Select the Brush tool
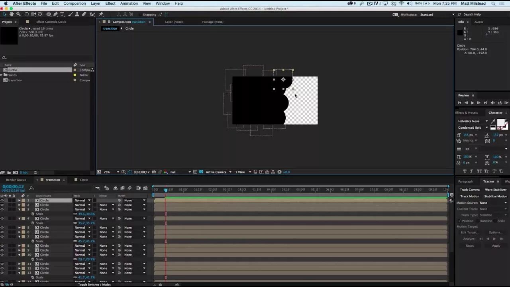This screenshot has height=287, width=510. point(71,14)
